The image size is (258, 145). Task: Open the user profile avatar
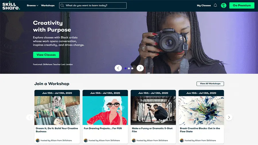click(x=224, y=5)
